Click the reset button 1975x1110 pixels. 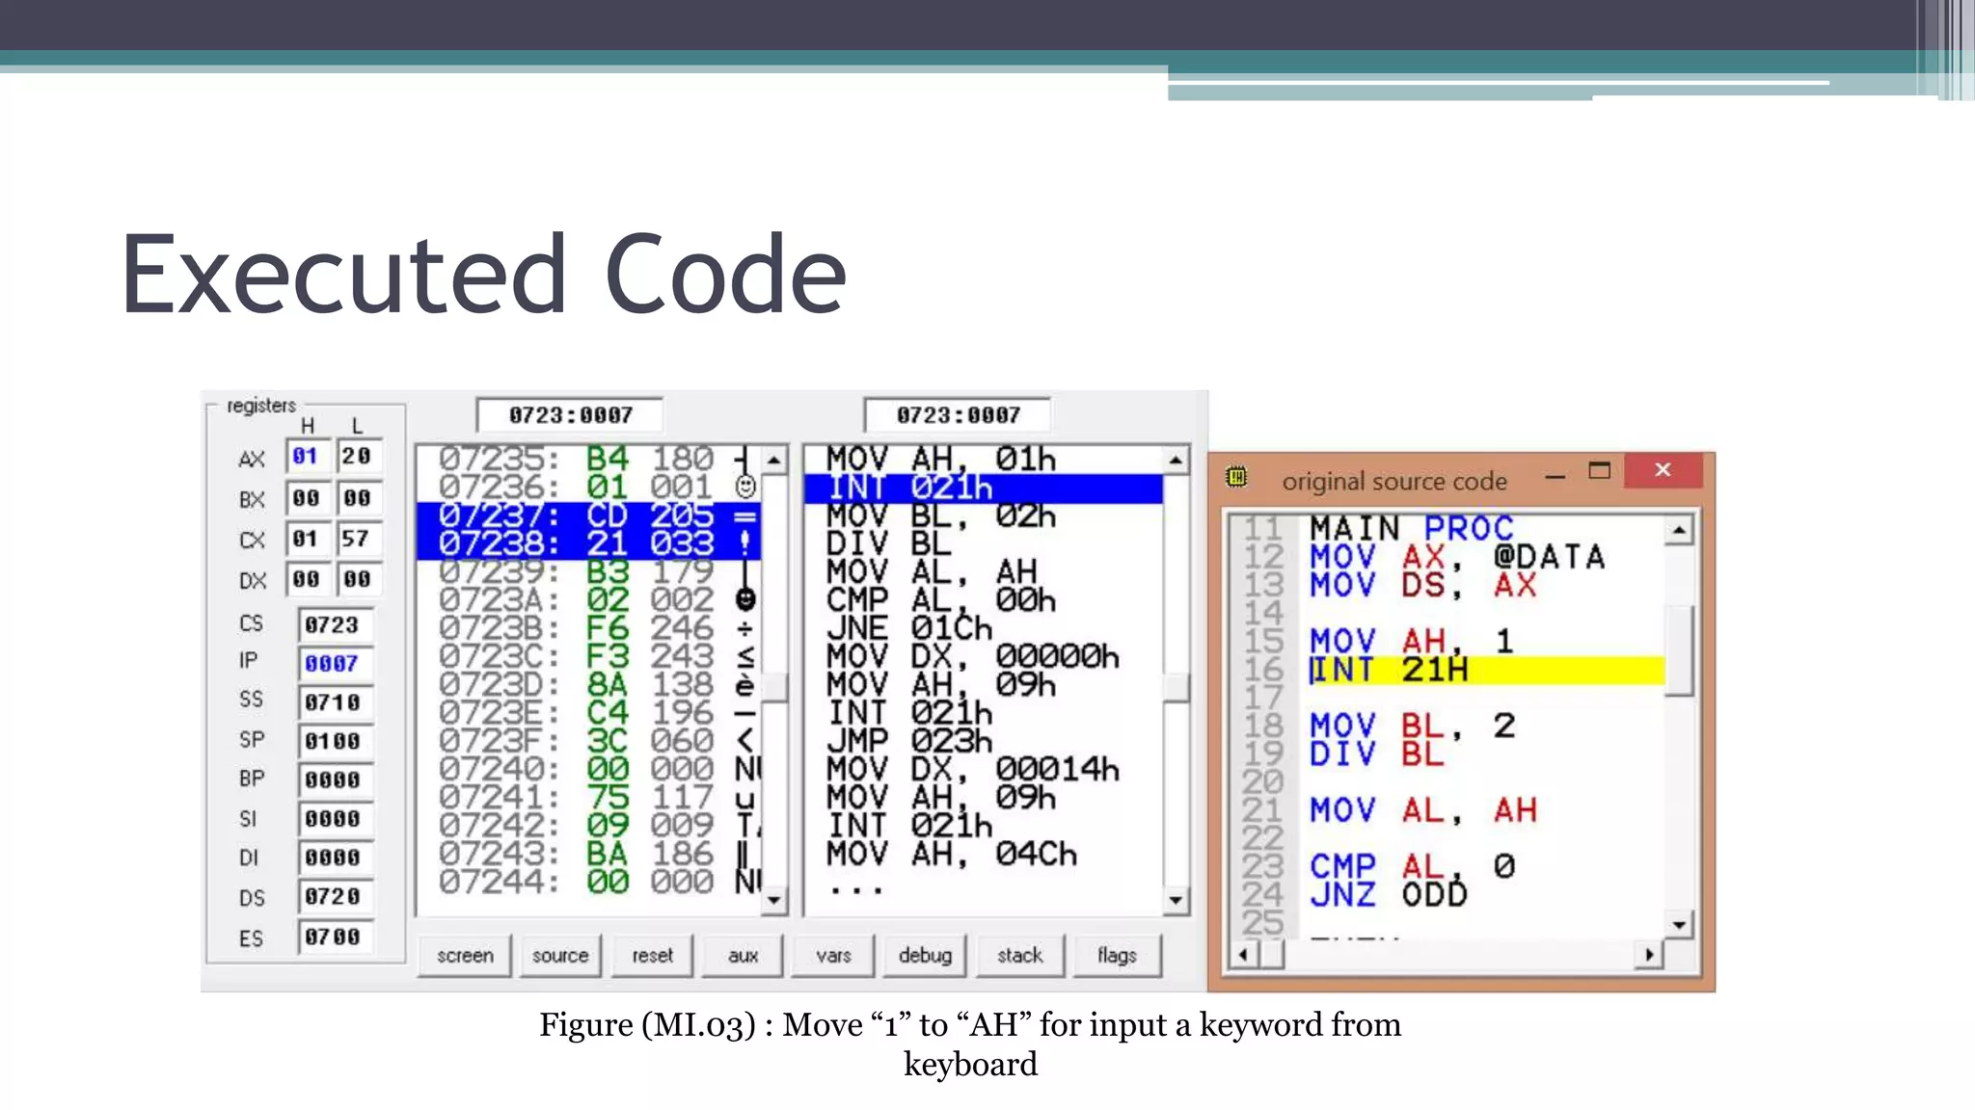click(x=652, y=955)
